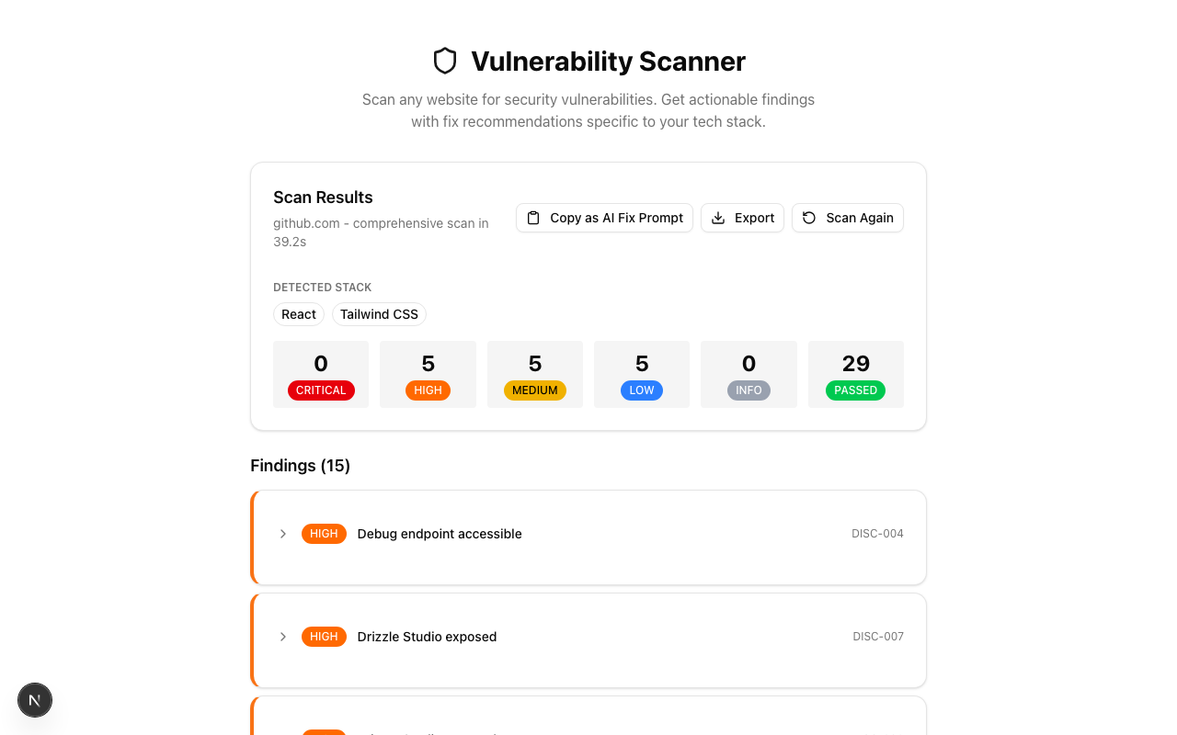Click the clipboard icon in Copy as AI Fix Prompt
This screenshot has width=1177, height=735.
click(x=533, y=218)
